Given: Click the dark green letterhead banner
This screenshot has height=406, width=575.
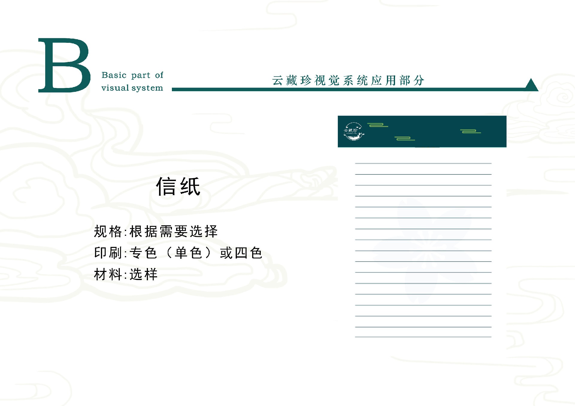Looking at the screenshot, I should (x=422, y=131).
